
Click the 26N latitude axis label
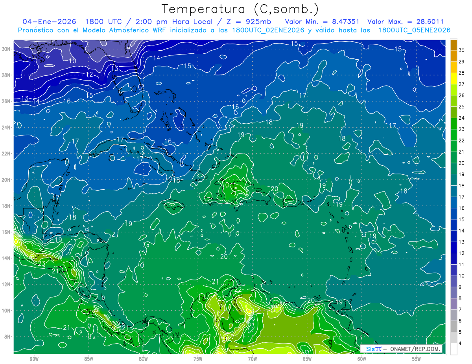pos(6,101)
